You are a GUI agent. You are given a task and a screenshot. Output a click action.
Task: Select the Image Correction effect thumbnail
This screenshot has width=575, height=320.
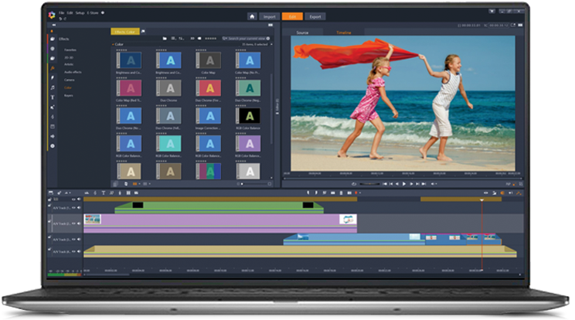pos(209,116)
